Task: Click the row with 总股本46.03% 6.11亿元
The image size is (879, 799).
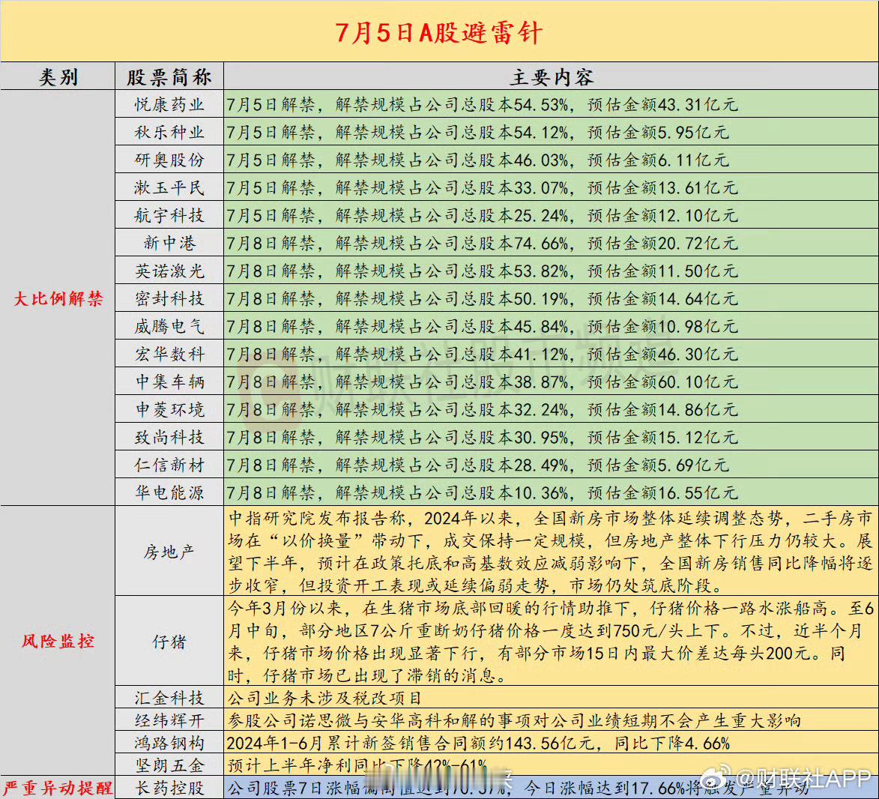Action: click(x=551, y=160)
